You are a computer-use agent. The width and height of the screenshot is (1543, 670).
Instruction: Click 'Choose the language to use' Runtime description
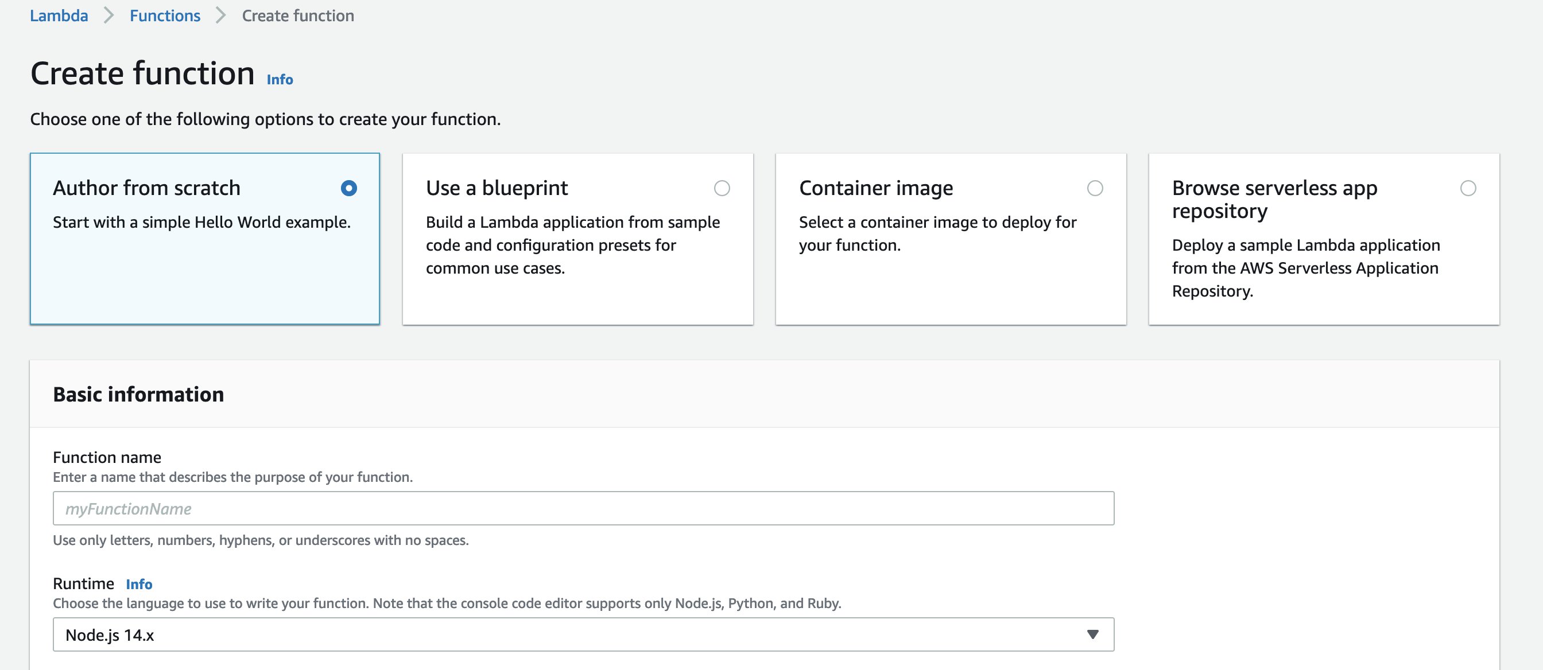(x=447, y=603)
